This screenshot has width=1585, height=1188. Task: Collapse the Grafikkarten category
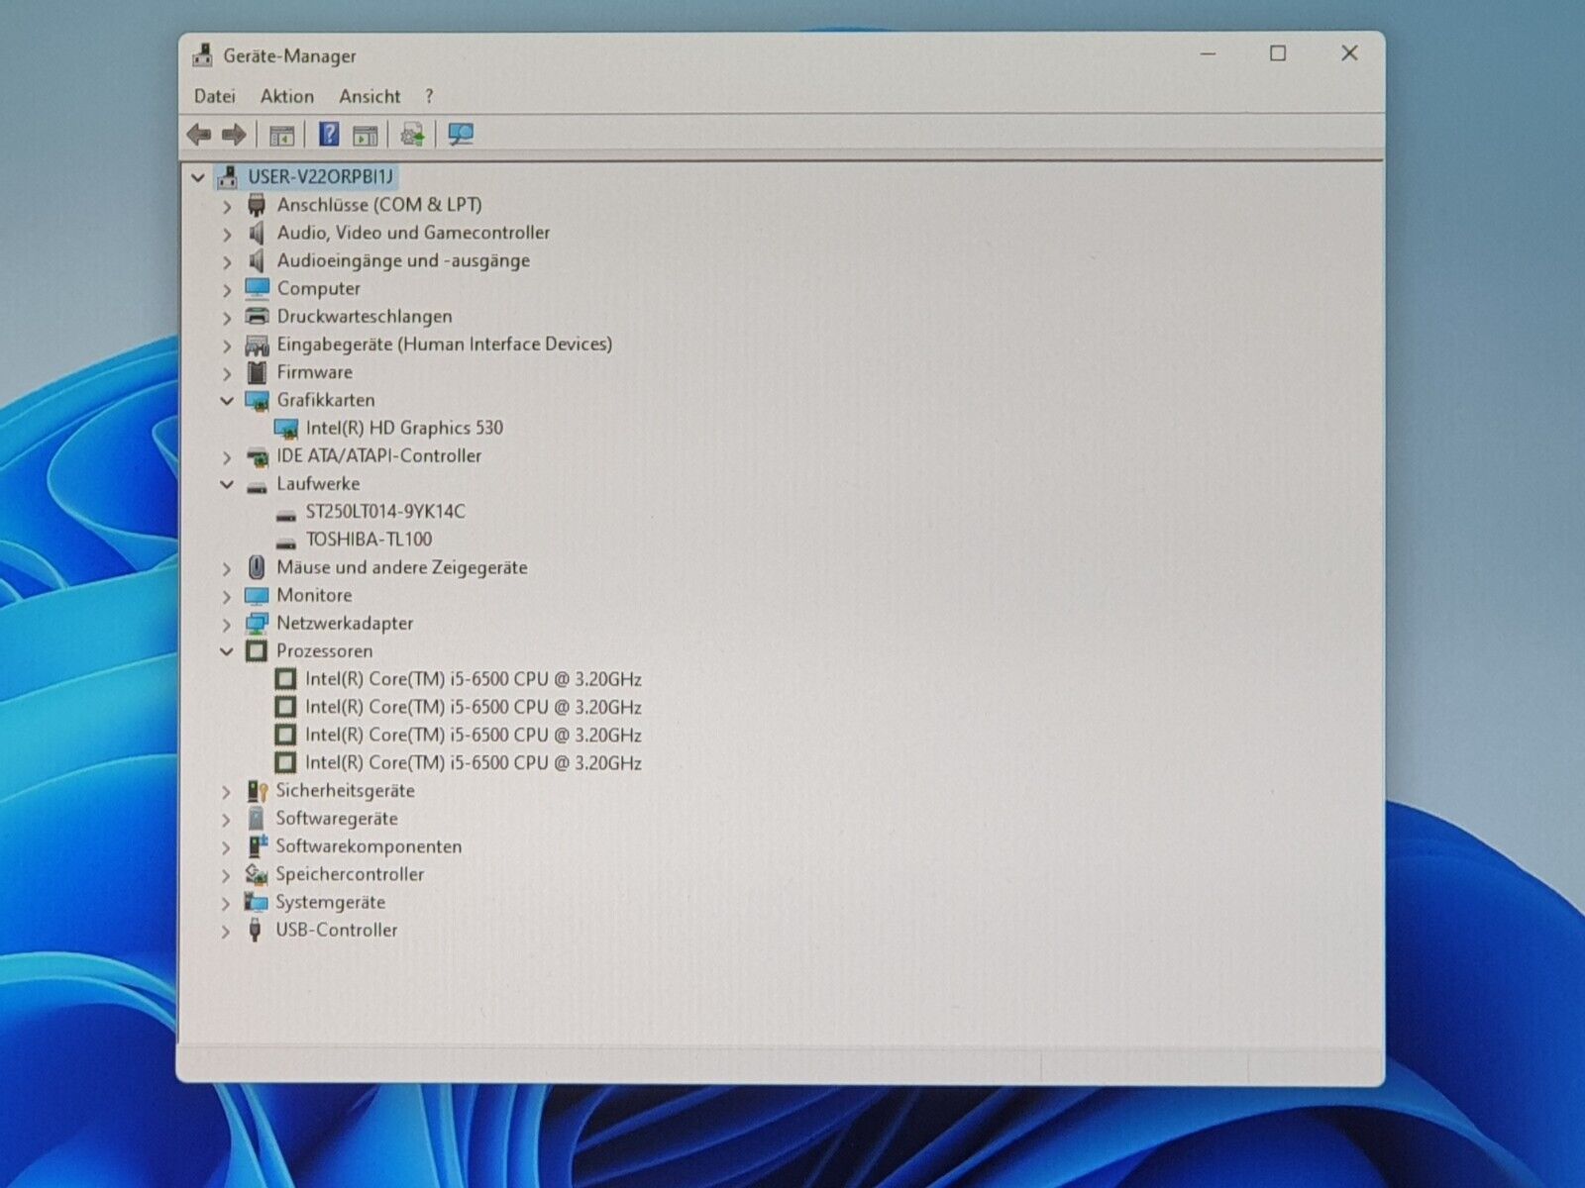tap(227, 401)
